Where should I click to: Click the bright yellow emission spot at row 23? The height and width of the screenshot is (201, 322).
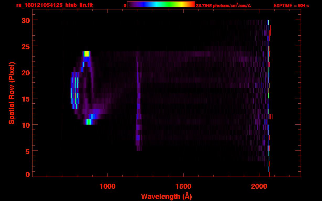point(86,54)
